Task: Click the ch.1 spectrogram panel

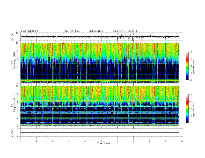Action: coord(100,63)
